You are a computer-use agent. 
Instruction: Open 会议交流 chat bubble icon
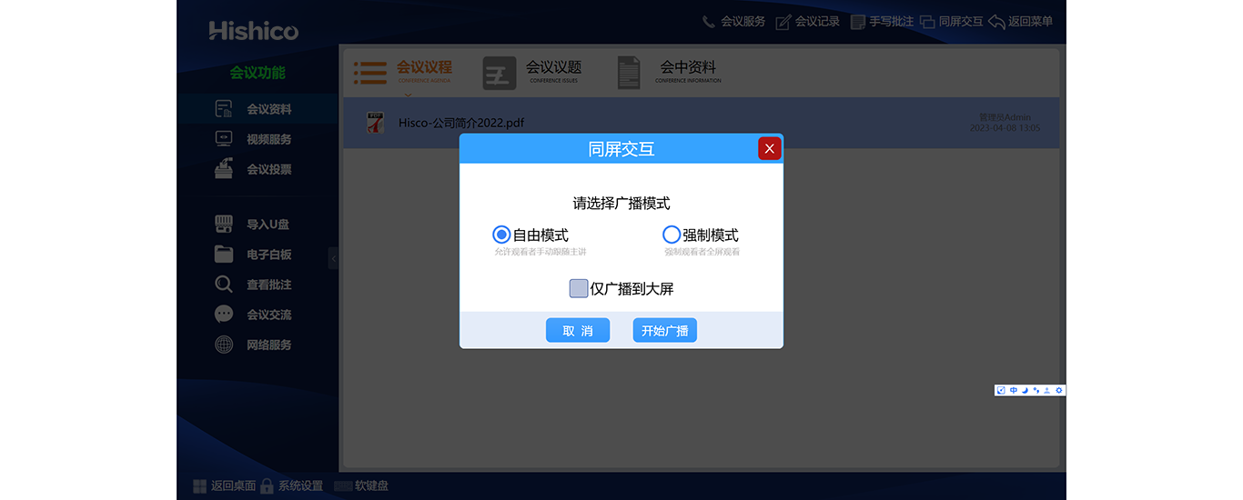(224, 315)
